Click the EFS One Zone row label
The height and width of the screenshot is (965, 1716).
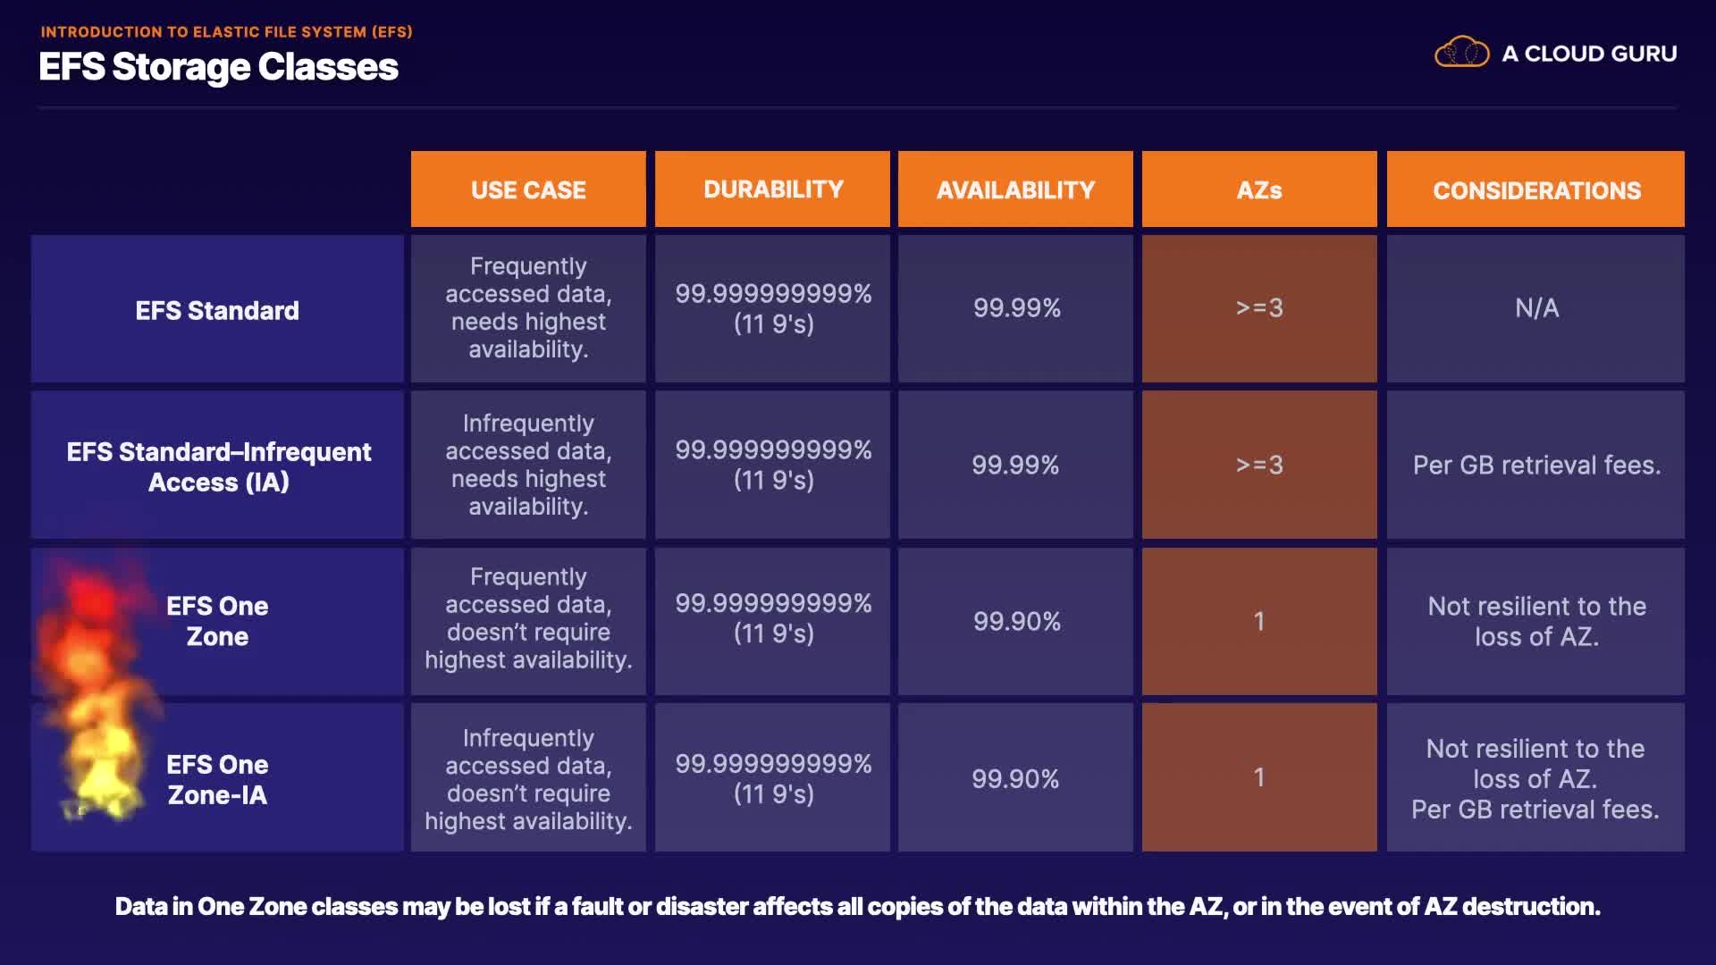click(217, 621)
